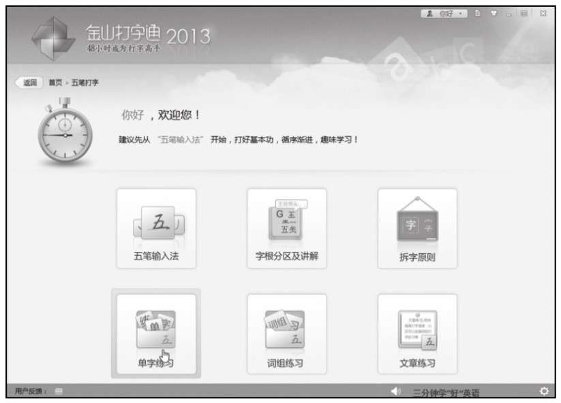Image resolution: width=561 pixels, height=403 pixels.
Task: Start the 文章练习 practice card
Action: 417,334
